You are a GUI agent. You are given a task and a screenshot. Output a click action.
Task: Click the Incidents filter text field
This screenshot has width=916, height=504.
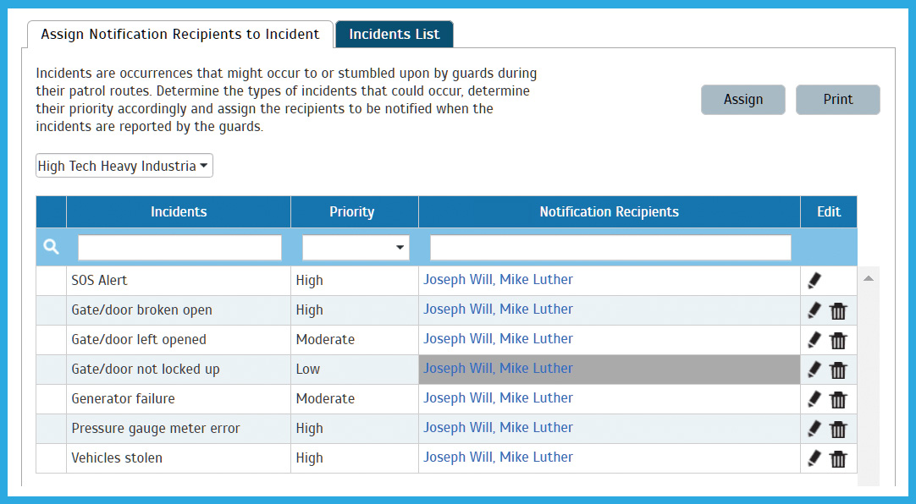tap(179, 248)
